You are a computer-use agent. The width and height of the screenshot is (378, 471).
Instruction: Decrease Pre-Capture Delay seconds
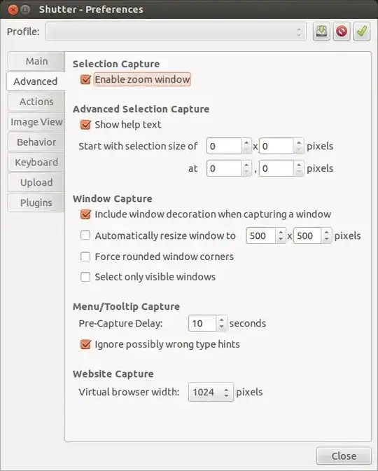221,327
